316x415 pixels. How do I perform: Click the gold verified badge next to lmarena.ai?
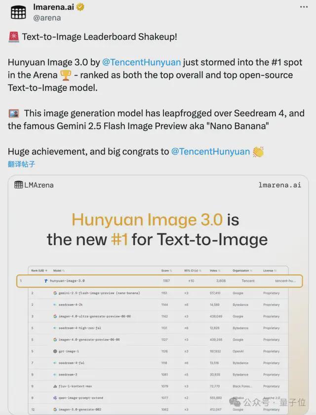click(x=80, y=7)
